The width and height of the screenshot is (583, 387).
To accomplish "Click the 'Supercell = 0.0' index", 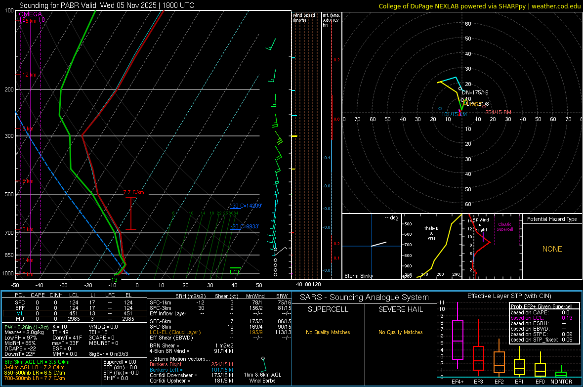I will (x=120, y=362).
